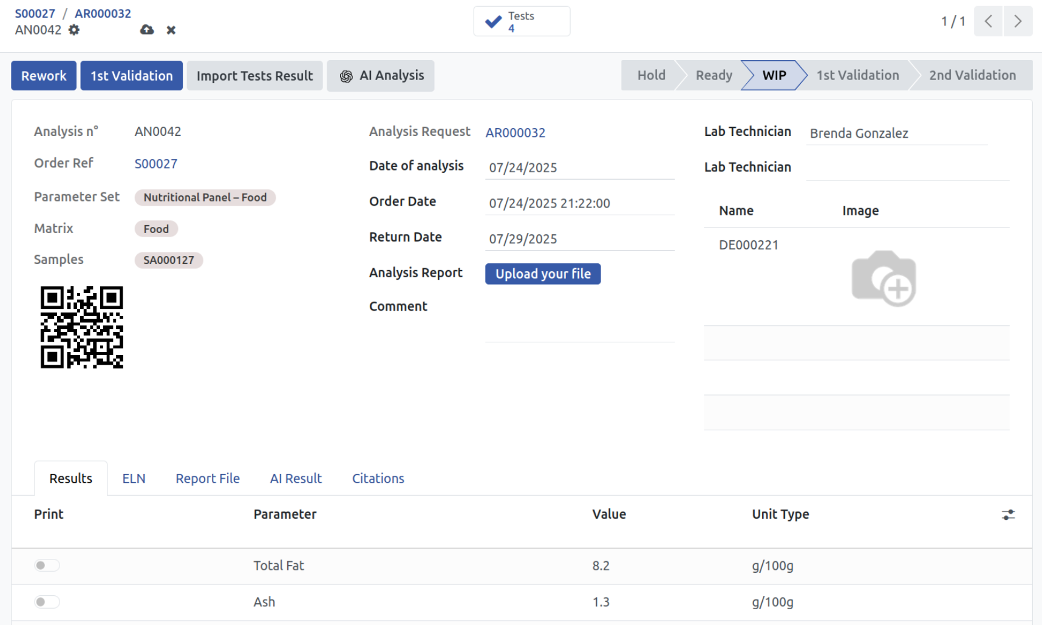This screenshot has width=1042, height=625.
Task: Edit the 1.3 value cell
Action: pos(601,602)
